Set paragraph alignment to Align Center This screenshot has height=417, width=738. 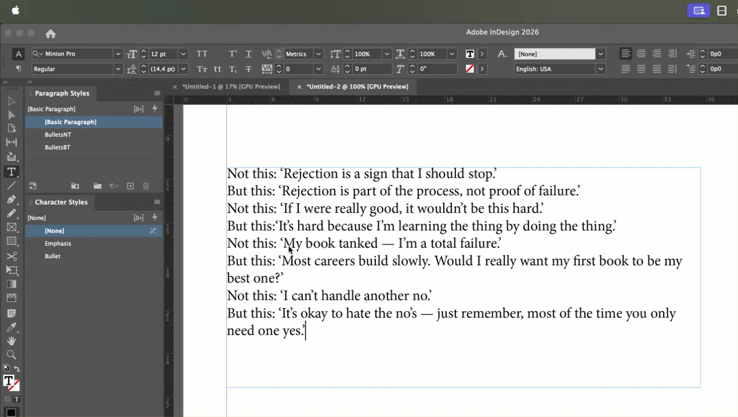[641, 54]
